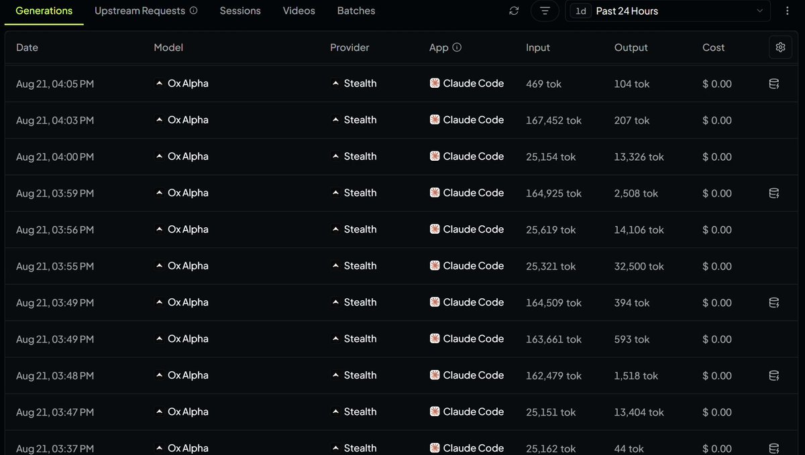Click the Date column header
805x455 pixels.
click(x=27, y=48)
